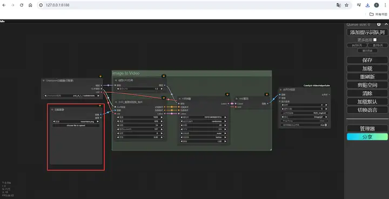The height and width of the screenshot is (199, 389).
Task: Toggle the Ping-Pong option in the video combine node
Action: (304, 121)
